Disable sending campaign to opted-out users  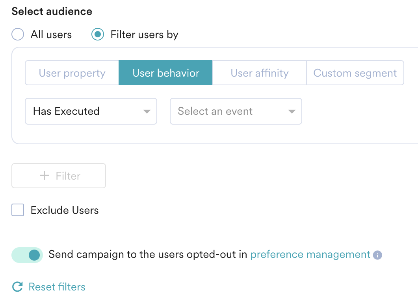click(27, 255)
